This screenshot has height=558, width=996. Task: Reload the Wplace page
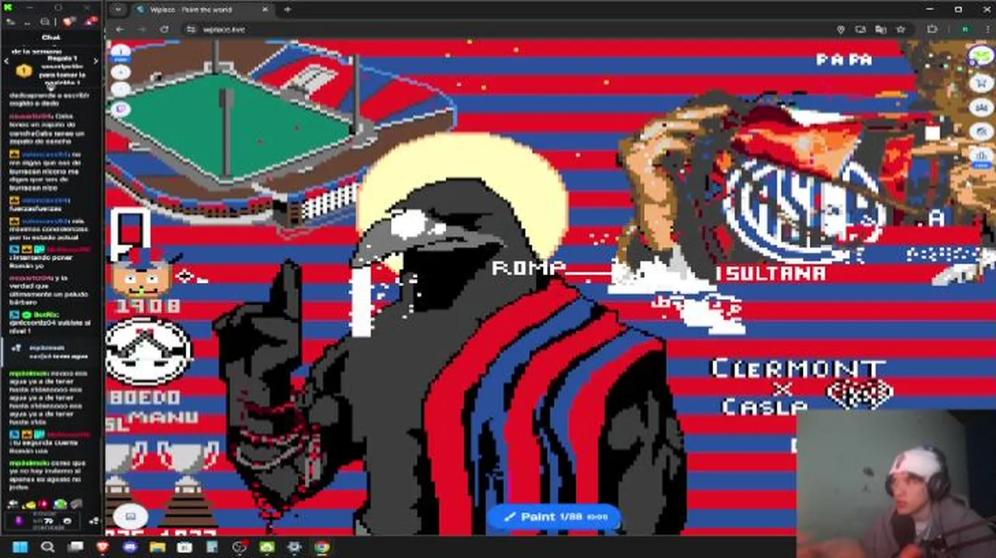click(x=164, y=29)
